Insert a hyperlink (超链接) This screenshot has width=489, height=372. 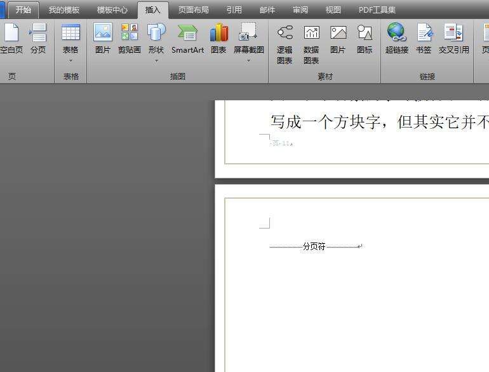click(396, 39)
